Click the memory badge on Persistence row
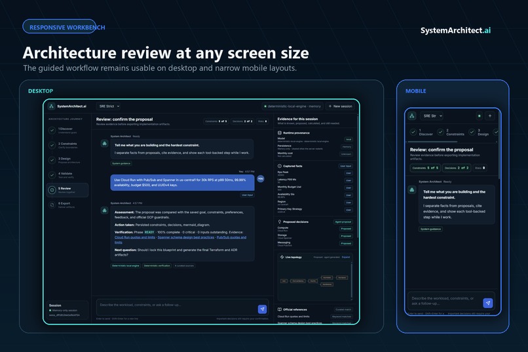Screen dimensions: 528x352 (x=347, y=147)
